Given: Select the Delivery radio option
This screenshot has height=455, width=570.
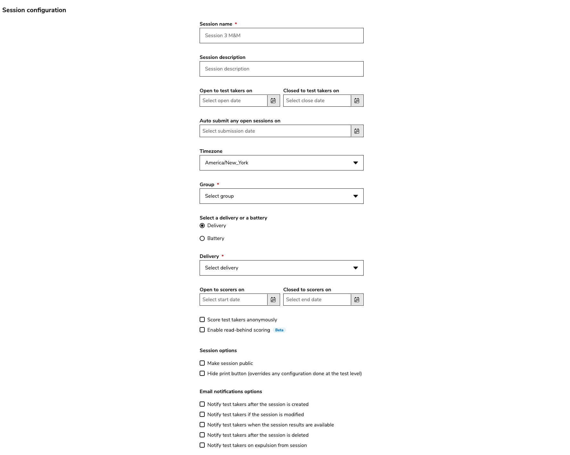Looking at the screenshot, I should 202,226.
